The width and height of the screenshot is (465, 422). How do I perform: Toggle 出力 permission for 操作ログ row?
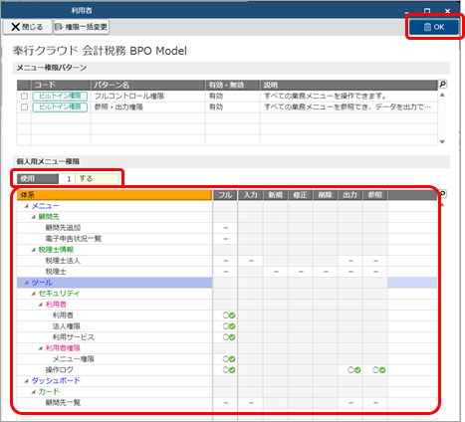[x=354, y=370]
